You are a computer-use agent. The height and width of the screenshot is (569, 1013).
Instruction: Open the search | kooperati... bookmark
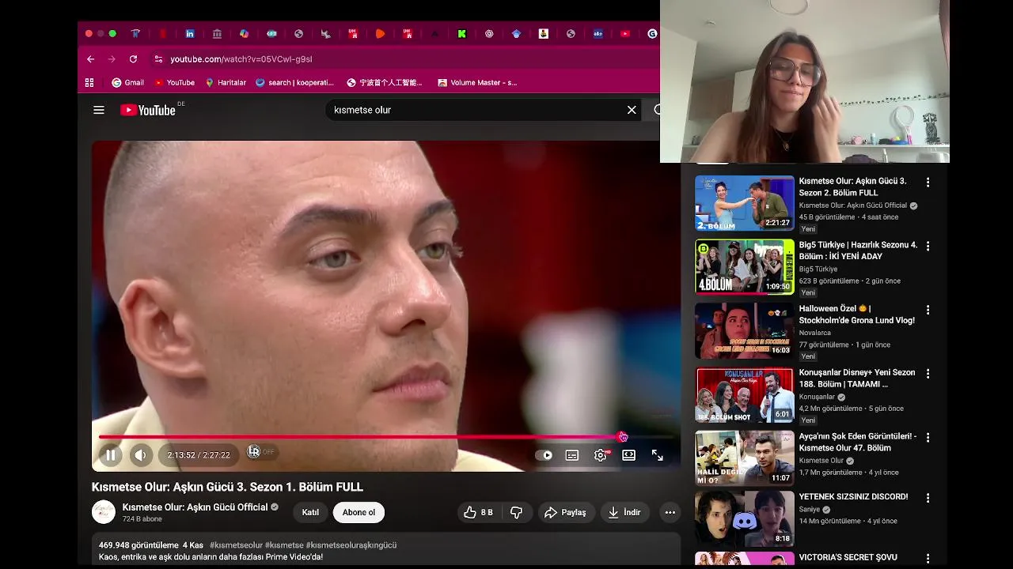(x=295, y=82)
